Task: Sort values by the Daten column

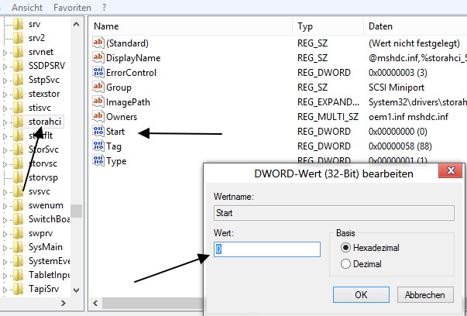Action: [415, 26]
